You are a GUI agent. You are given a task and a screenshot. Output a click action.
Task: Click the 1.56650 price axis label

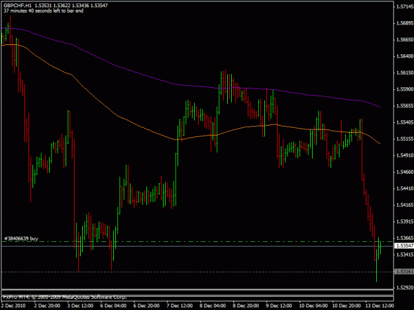coord(405,40)
